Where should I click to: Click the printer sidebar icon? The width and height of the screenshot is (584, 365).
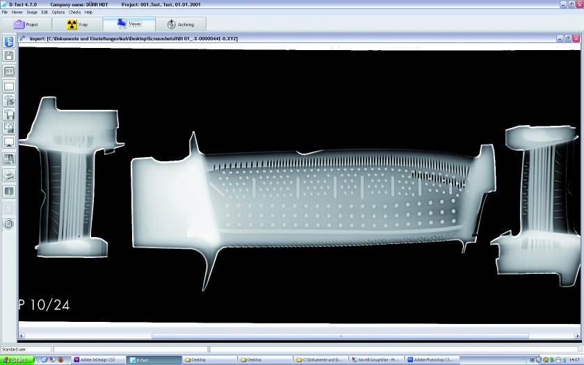[x=9, y=175]
